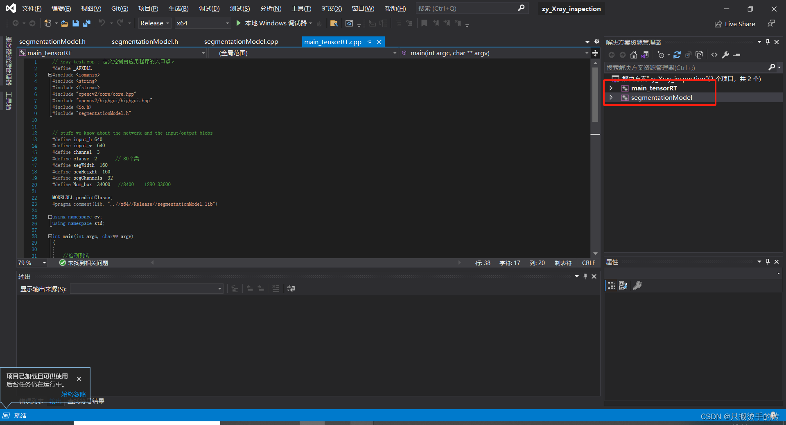Open the document list dropdown arrow beside tabs
Screen dimensions: 786x425
pyautogui.click(x=587, y=42)
